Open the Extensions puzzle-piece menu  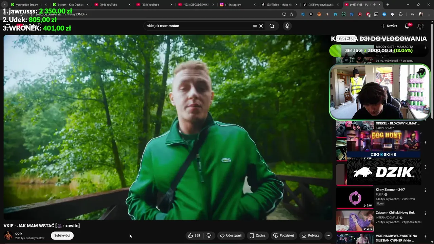[x=401, y=14]
